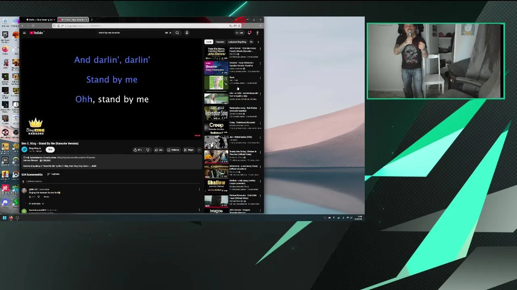The image size is (517, 290).
Task: Start voice search with the microphone
Action: (187, 33)
